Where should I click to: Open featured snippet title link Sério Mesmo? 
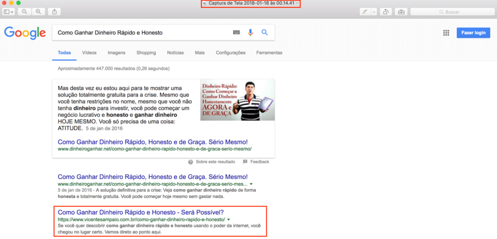point(153,142)
